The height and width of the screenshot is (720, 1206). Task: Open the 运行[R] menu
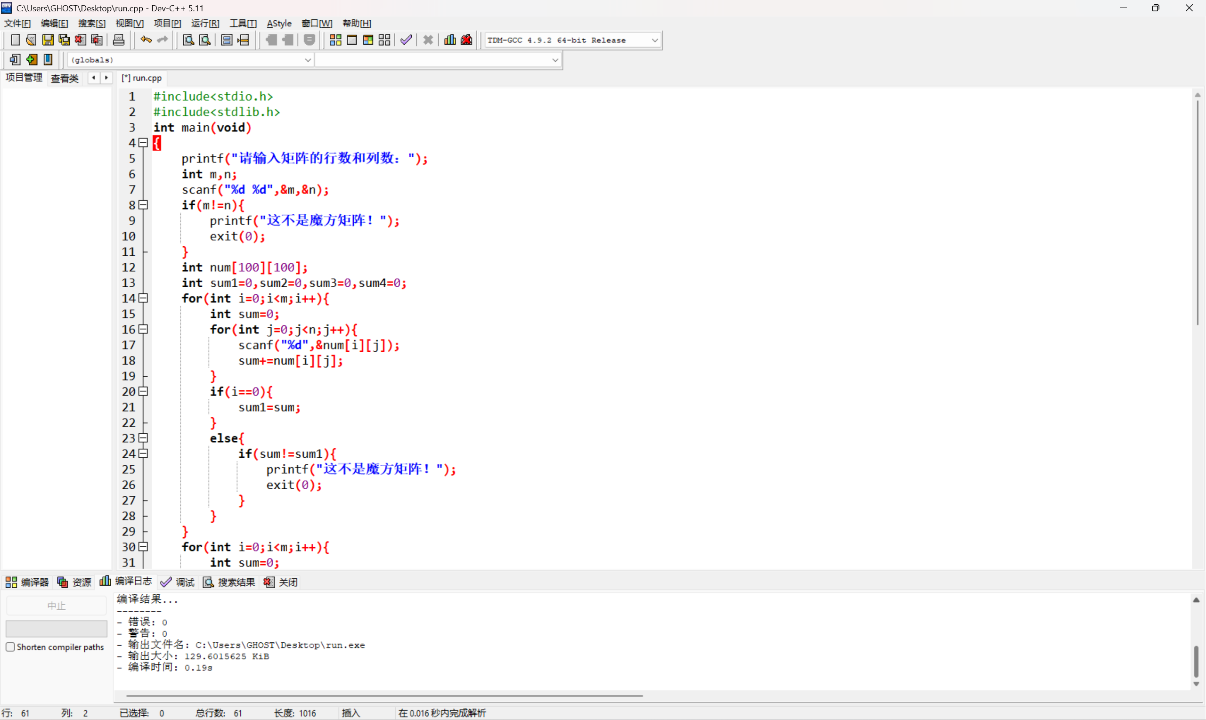pyautogui.click(x=205, y=23)
